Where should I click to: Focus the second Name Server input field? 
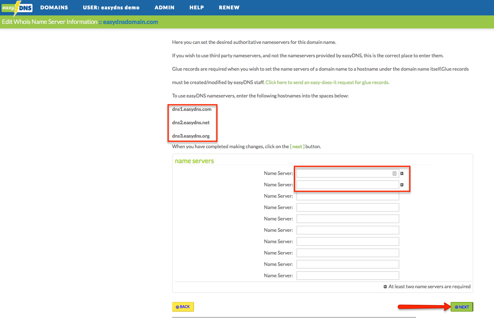point(347,185)
